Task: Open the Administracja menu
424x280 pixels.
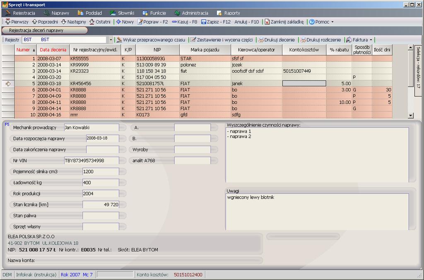Action: (191, 13)
